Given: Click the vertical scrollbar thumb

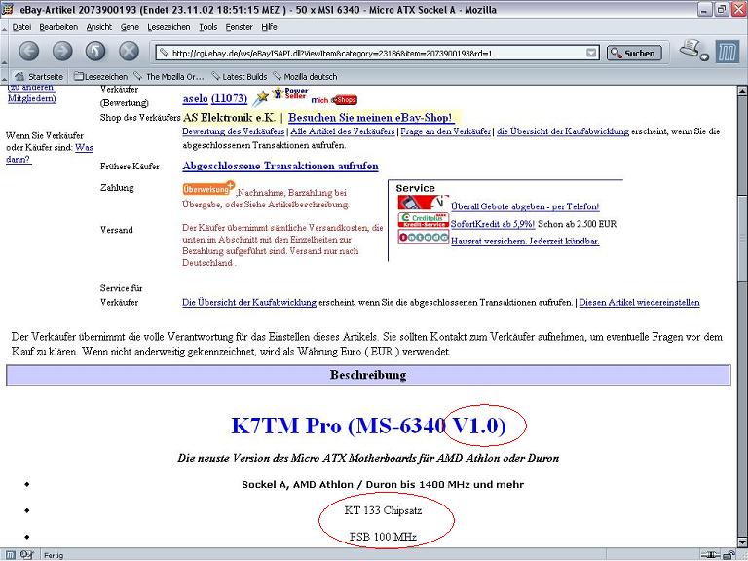Looking at the screenshot, I should point(742,239).
